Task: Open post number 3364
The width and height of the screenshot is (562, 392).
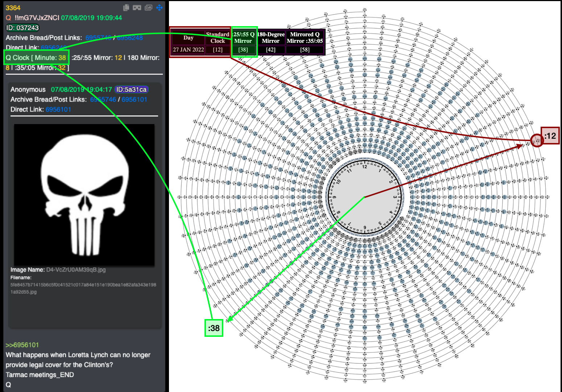Action: 13,8
